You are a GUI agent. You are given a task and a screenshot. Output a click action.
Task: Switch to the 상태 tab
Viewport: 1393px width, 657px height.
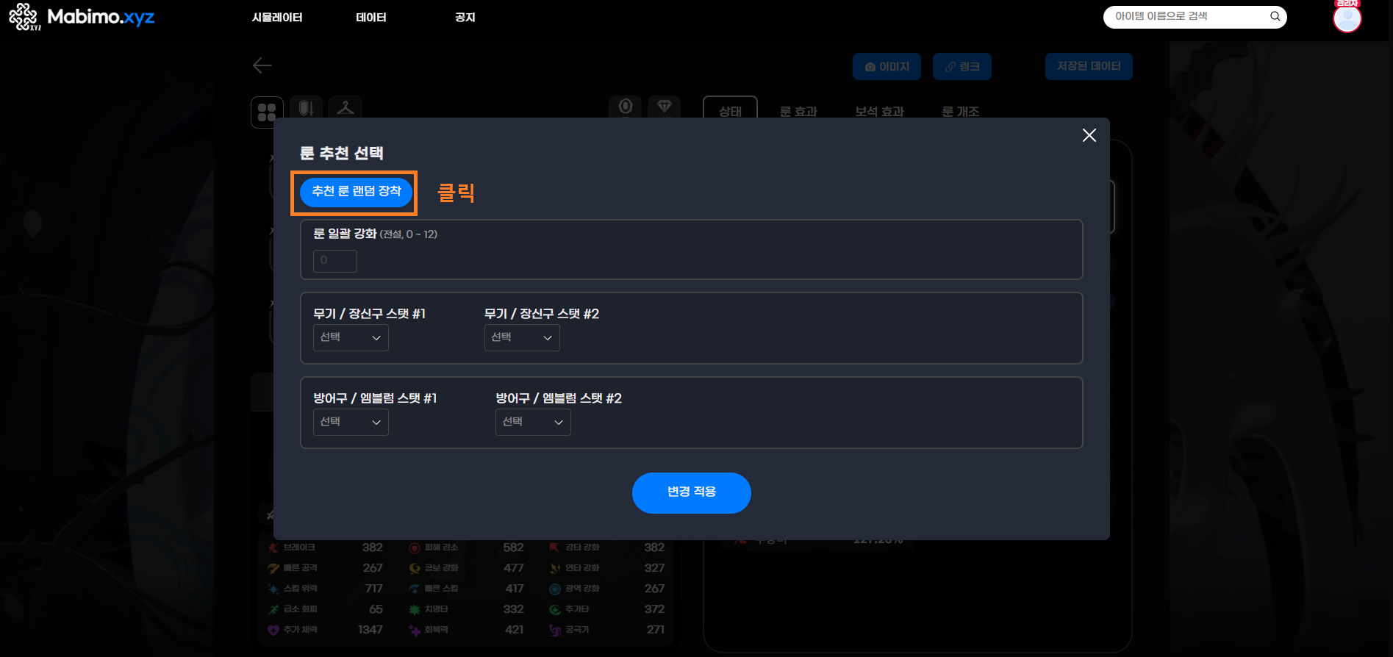[730, 110]
